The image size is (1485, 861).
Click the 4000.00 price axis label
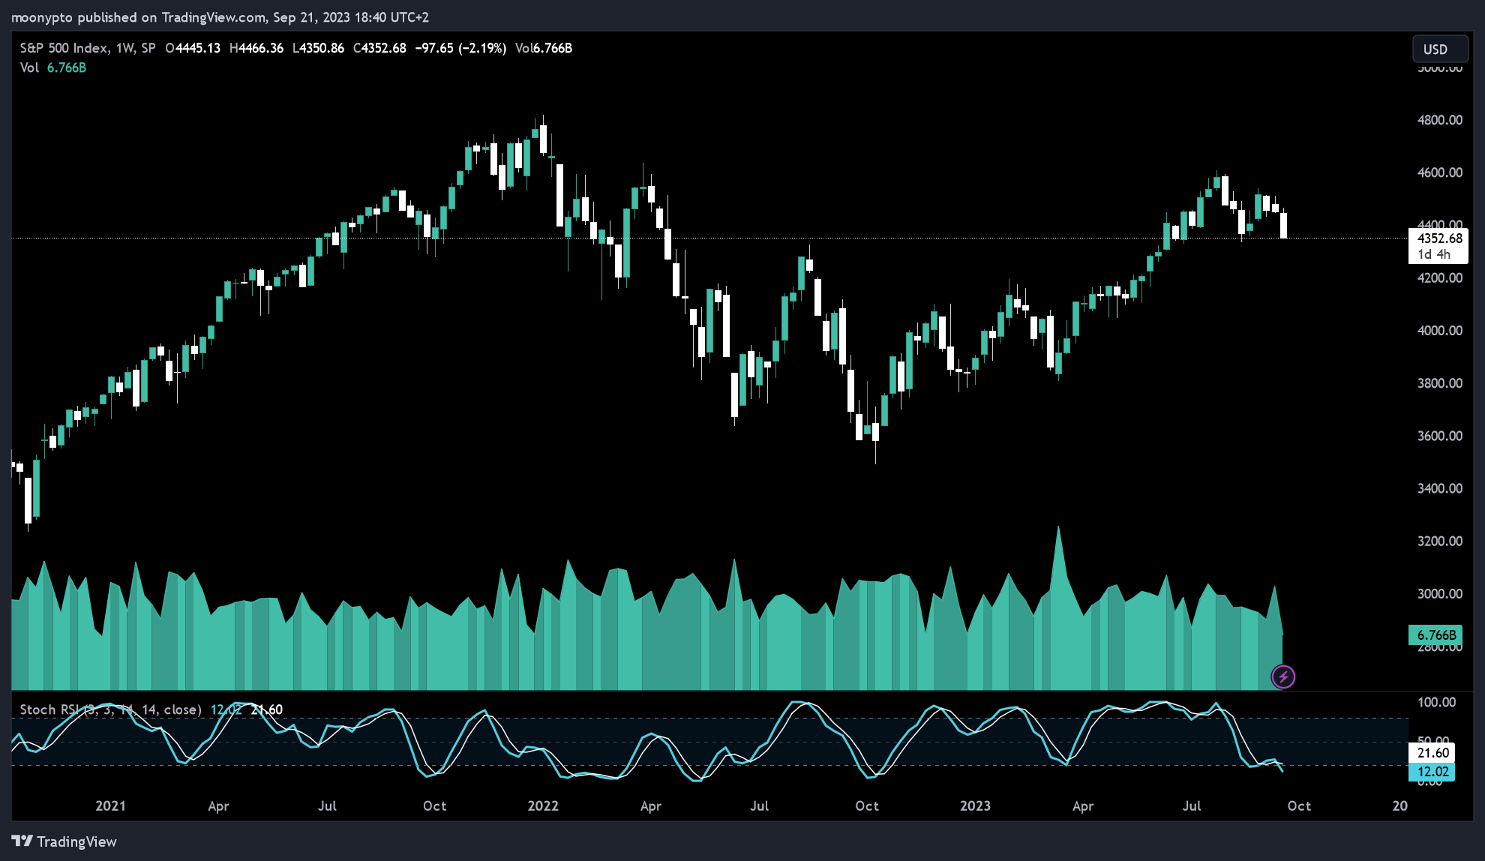pos(1439,331)
